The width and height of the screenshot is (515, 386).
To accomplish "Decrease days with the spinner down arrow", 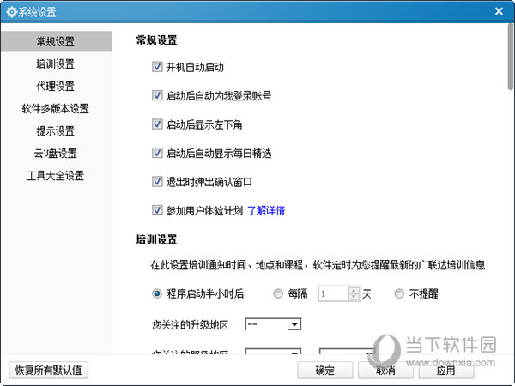I will click(x=354, y=297).
